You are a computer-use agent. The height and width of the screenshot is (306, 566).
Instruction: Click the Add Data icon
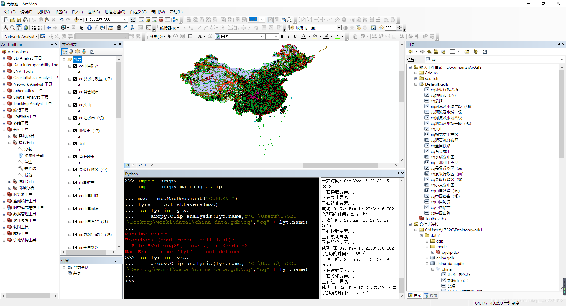click(76, 20)
